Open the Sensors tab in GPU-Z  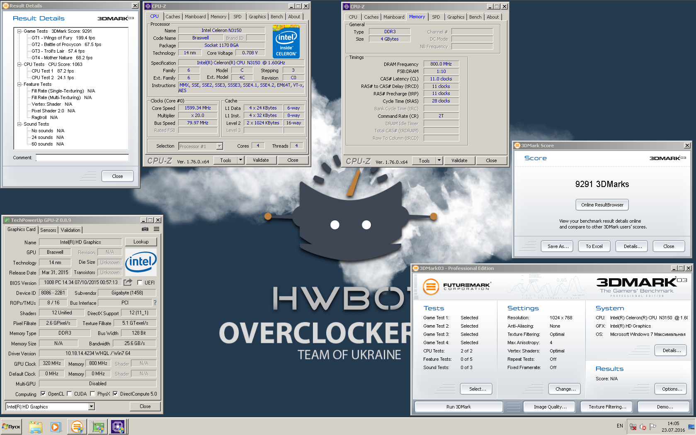pos(48,230)
